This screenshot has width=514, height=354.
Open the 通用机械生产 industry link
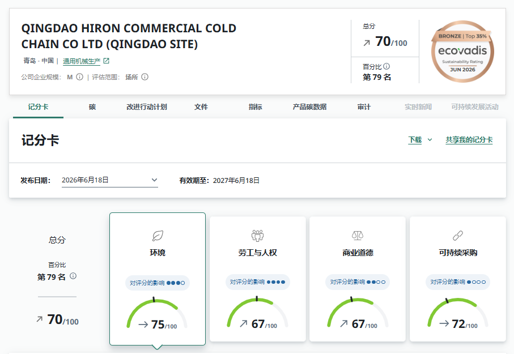[x=82, y=61]
